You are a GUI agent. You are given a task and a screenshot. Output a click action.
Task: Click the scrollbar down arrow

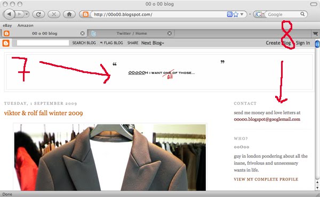[x=317, y=187]
